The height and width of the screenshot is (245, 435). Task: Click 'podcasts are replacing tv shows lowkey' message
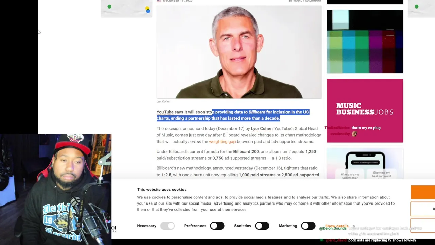point(382,240)
